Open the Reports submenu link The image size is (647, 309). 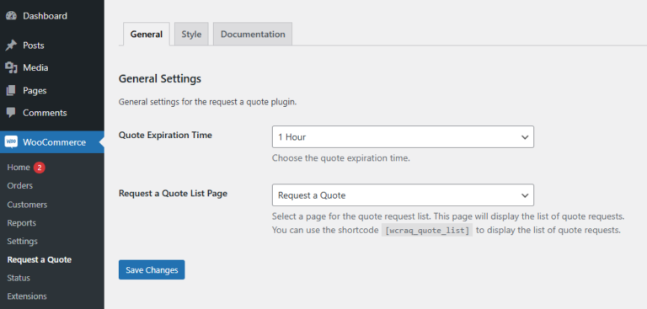21,223
